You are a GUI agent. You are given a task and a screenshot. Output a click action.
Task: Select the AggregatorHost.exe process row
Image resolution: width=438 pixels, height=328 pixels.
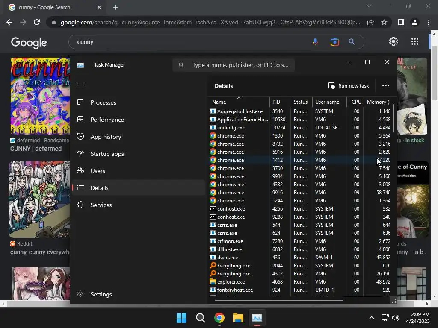point(300,111)
